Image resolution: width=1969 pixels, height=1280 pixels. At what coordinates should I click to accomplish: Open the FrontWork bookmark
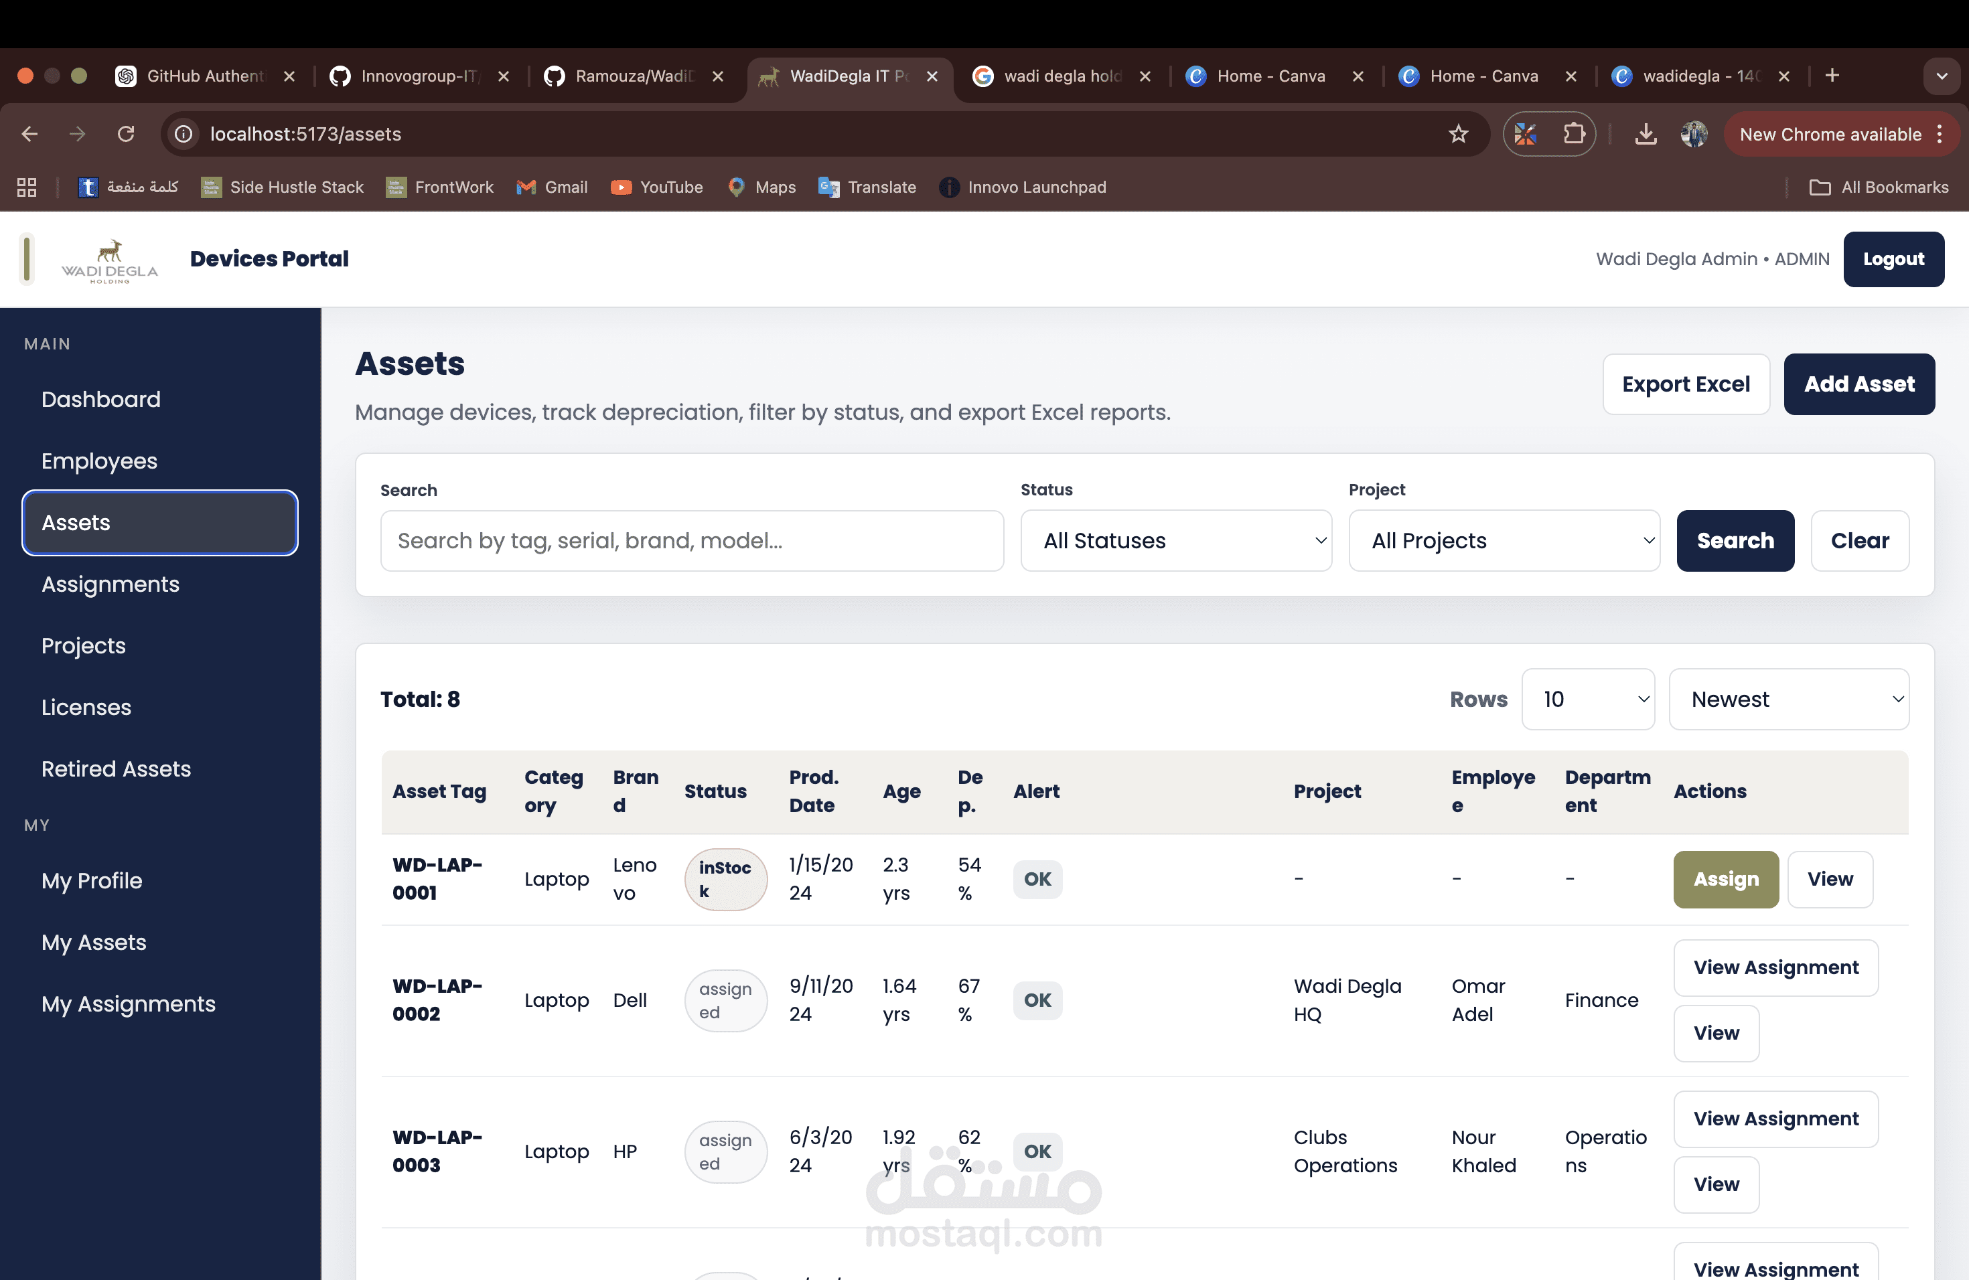coord(439,187)
